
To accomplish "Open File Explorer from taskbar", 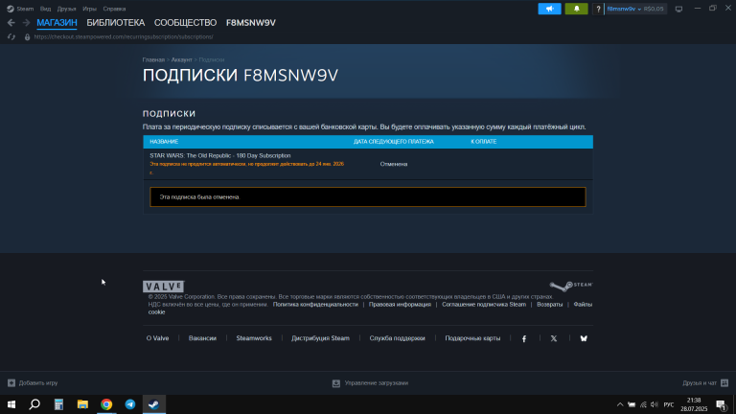I will [x=82, y=404].
